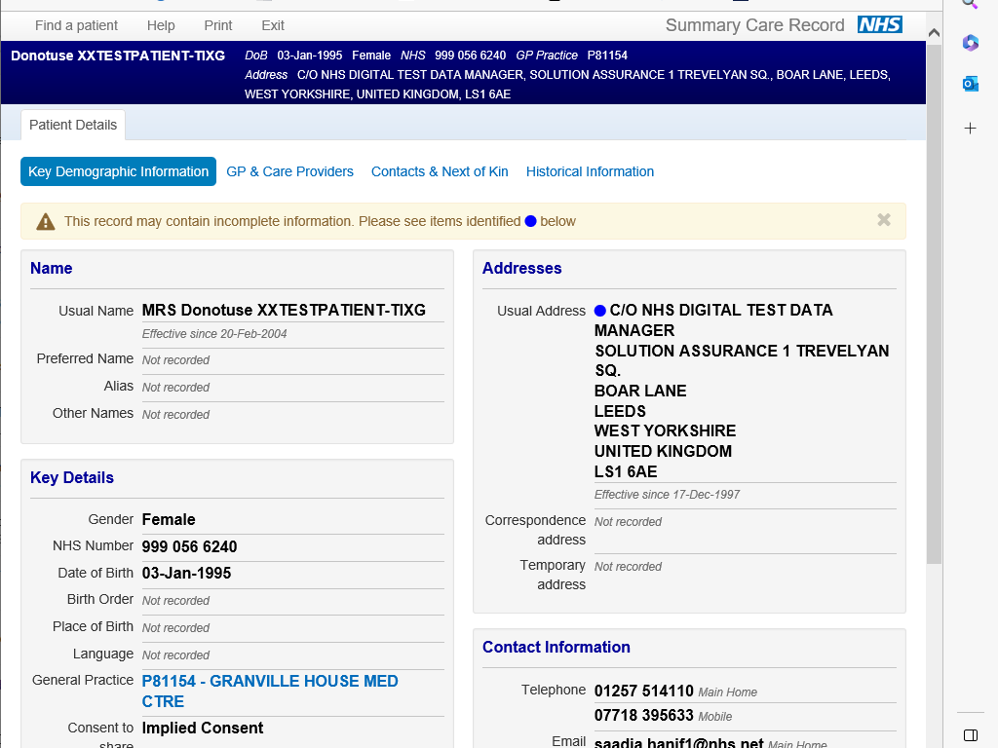Screen dimensions: 998x748
Task: Click the blue dot indicator in the alert banner
Action: pos(530,221)
